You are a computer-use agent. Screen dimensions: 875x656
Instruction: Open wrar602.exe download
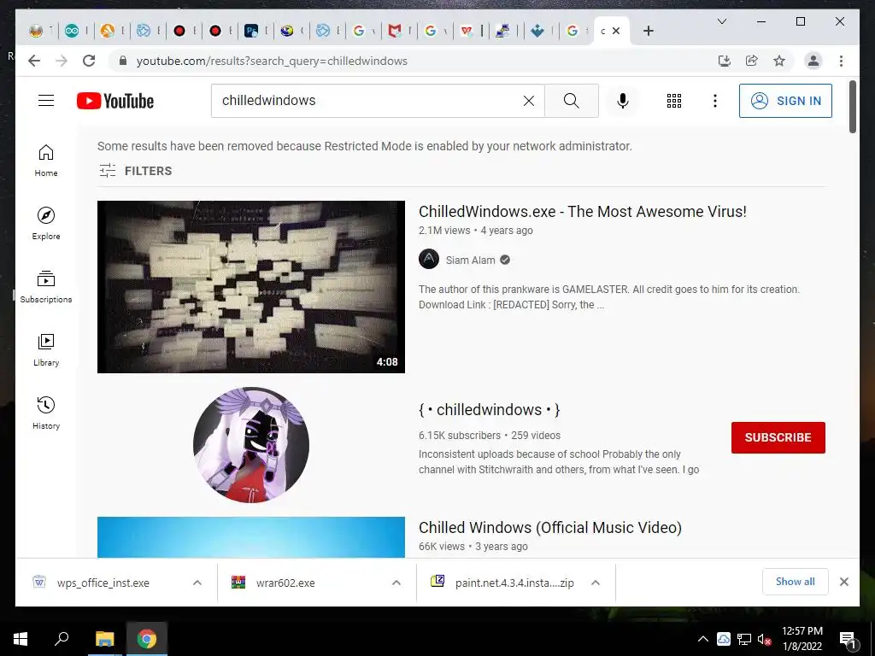click(x=285, y=583)
